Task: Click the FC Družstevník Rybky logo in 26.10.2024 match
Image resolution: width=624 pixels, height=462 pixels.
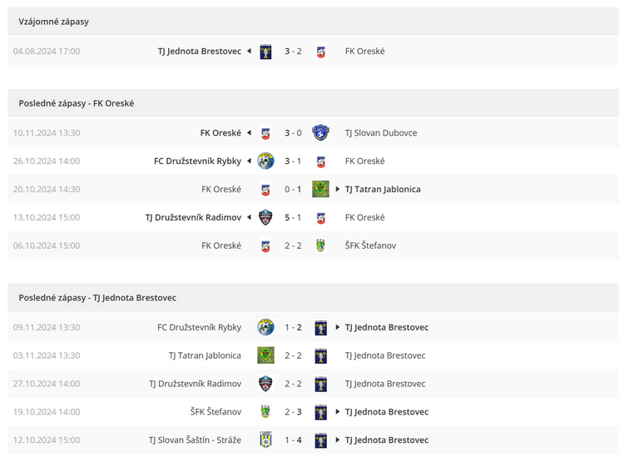Action: (x=265, y=161)
